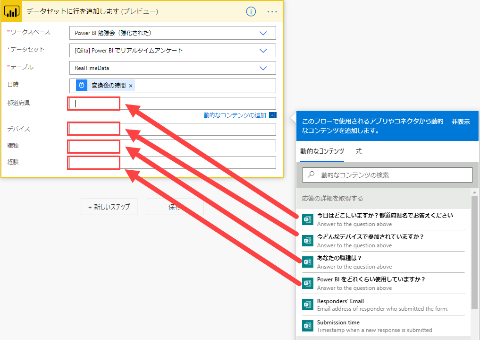Image resolution: width=480 pixels, height=340 pixels.
Task: Switch to the 式 tab
Action: [359, 151]
